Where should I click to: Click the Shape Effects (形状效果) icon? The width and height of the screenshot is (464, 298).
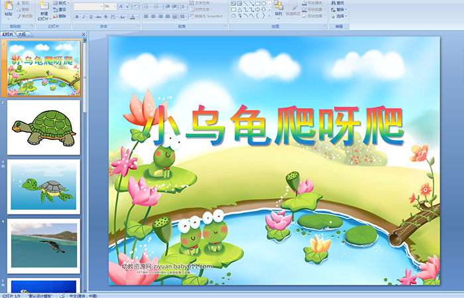click(x=304, y=16)
